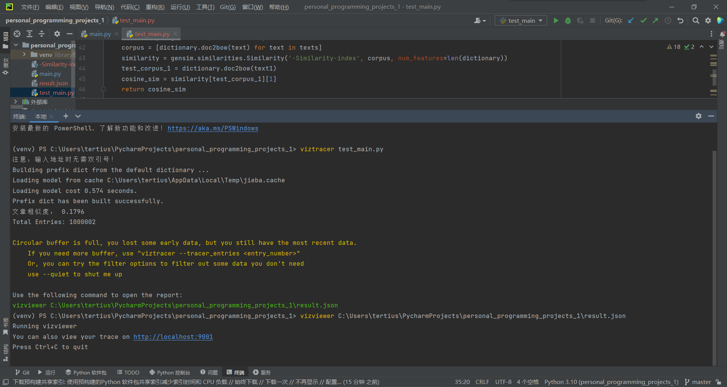Click the terminal vertical scrollbar
The width and height of the screenshot is (727, 387).
pyautogui.click(x=714, y=258)
